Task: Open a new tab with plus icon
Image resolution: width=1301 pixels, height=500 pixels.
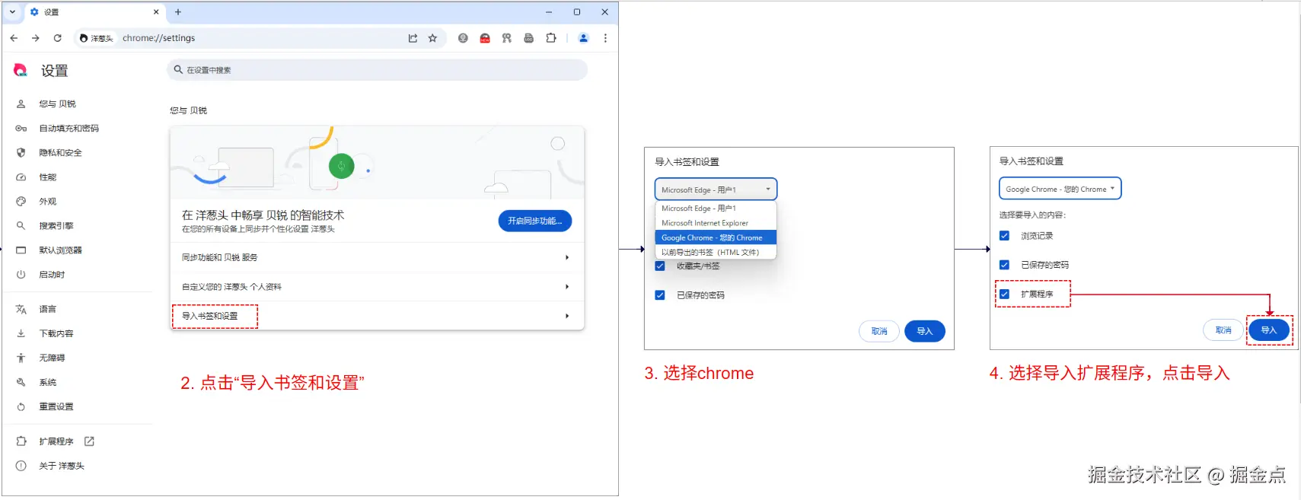Action: point(178,12)
